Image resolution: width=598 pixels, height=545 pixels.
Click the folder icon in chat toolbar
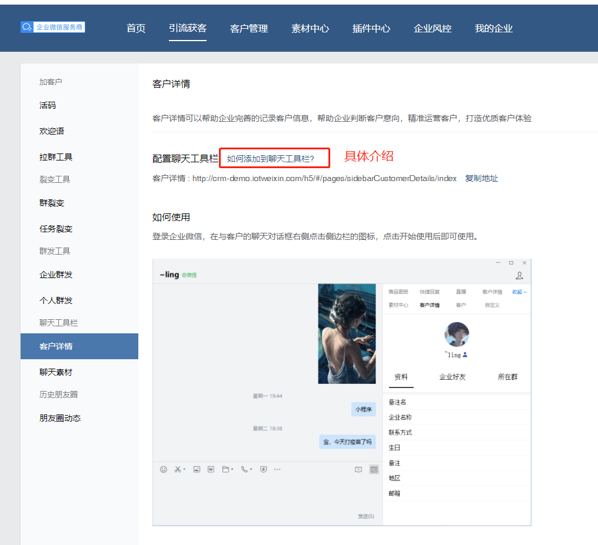coord(226,469)
